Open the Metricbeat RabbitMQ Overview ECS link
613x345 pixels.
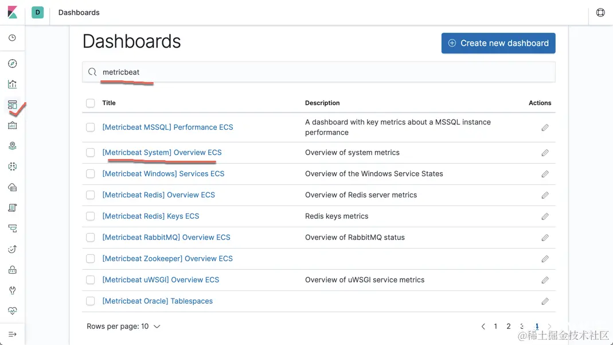[166, 238]
